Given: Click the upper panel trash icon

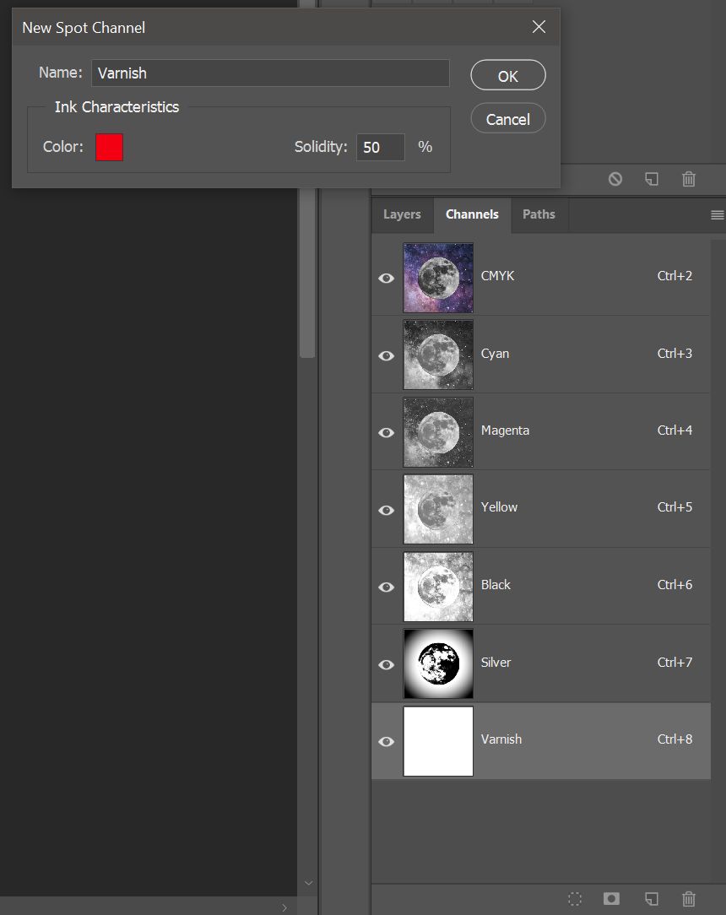Looking at the screenshot, I should click(689, 179).
